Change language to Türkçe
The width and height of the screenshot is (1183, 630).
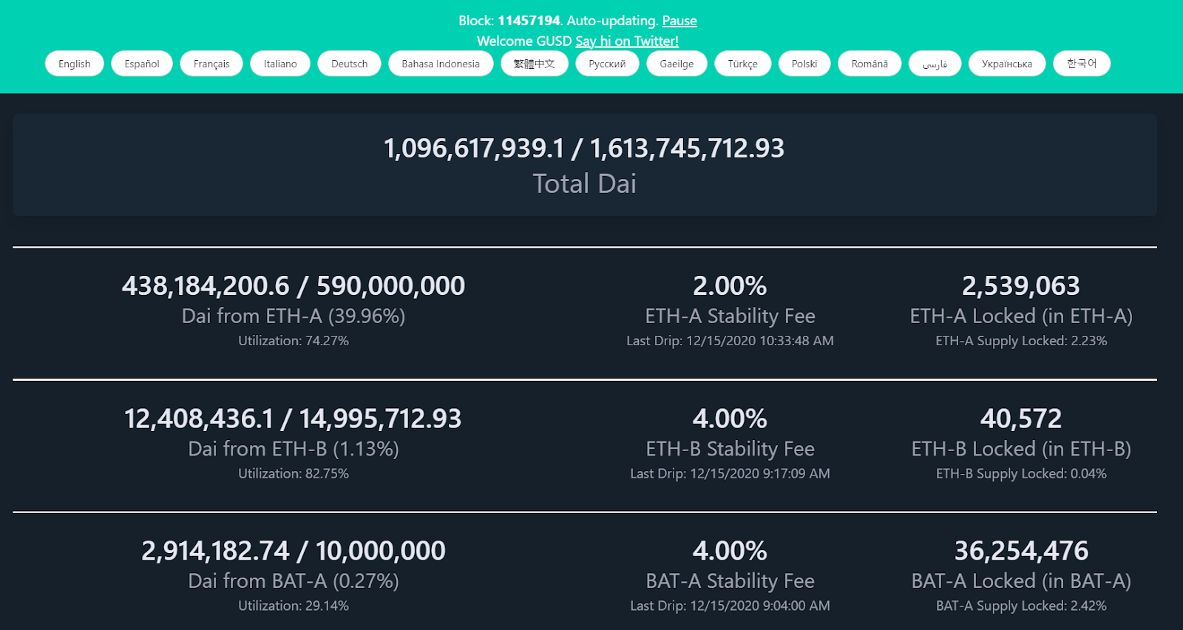(742, 64)
